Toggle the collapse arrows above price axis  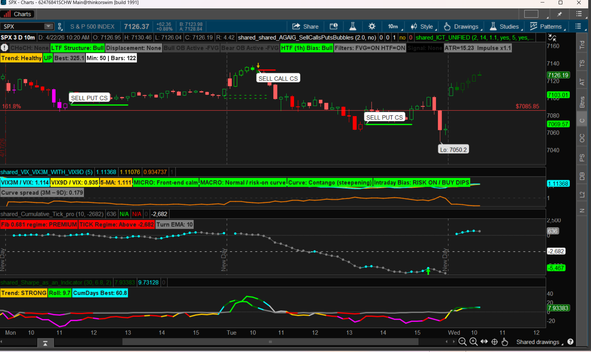(x=552, y=38)
